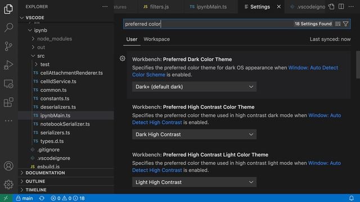Open the Manage gear in activity bar
This screenshot has height=202, width=360.
point(8,185)
